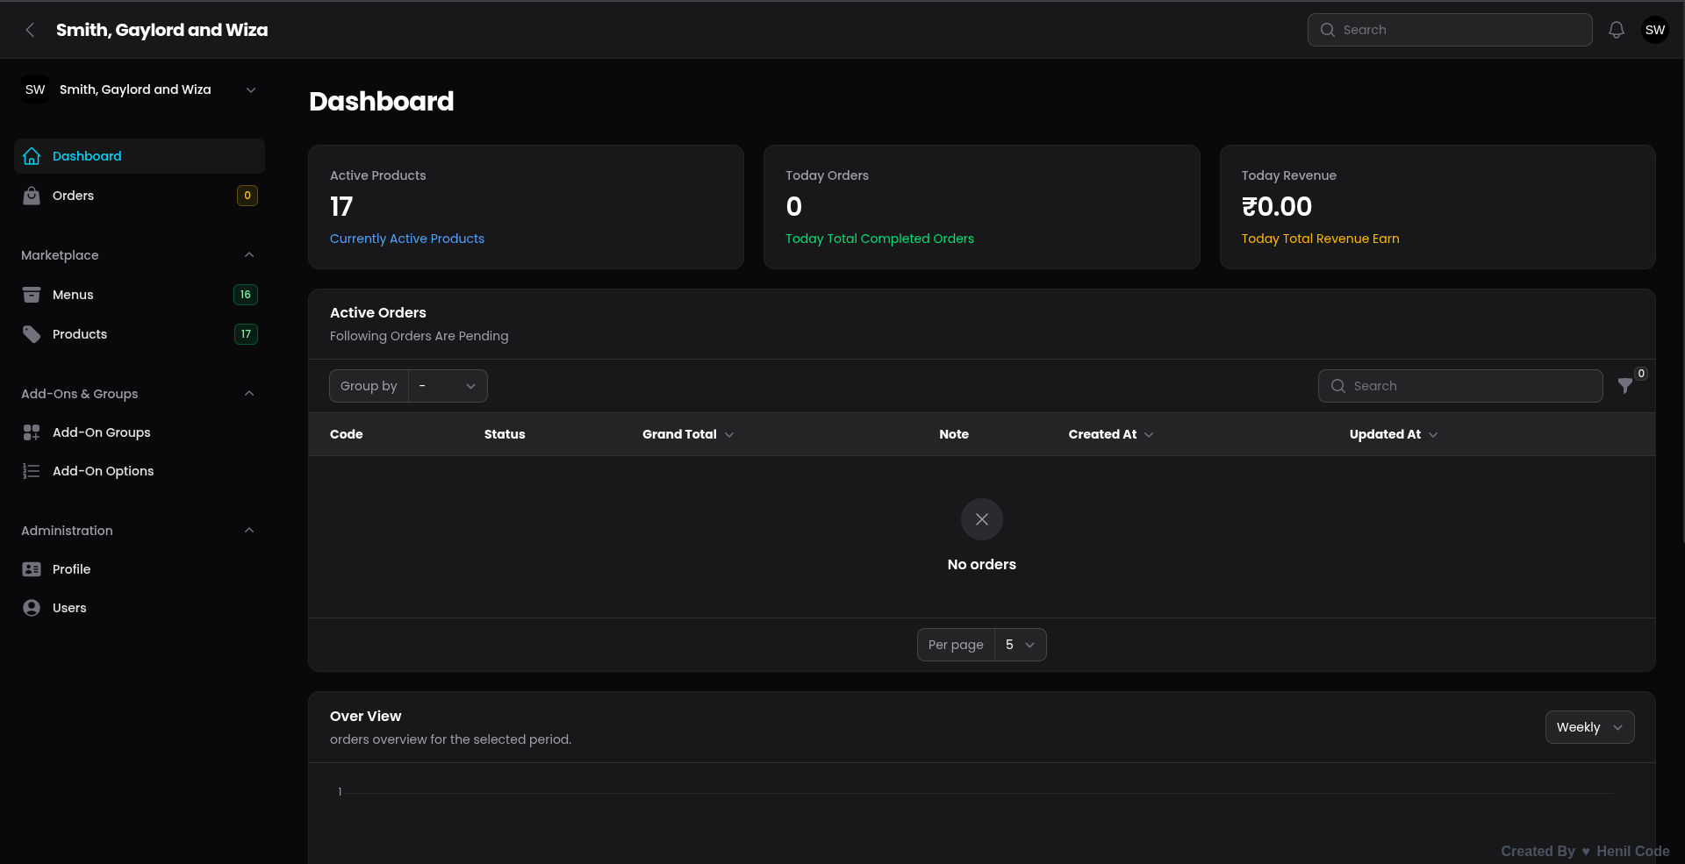The height and width of the screenshot is (864, 1685).
Task: Click the X icon above No orders
Action: tap(982, 519)
